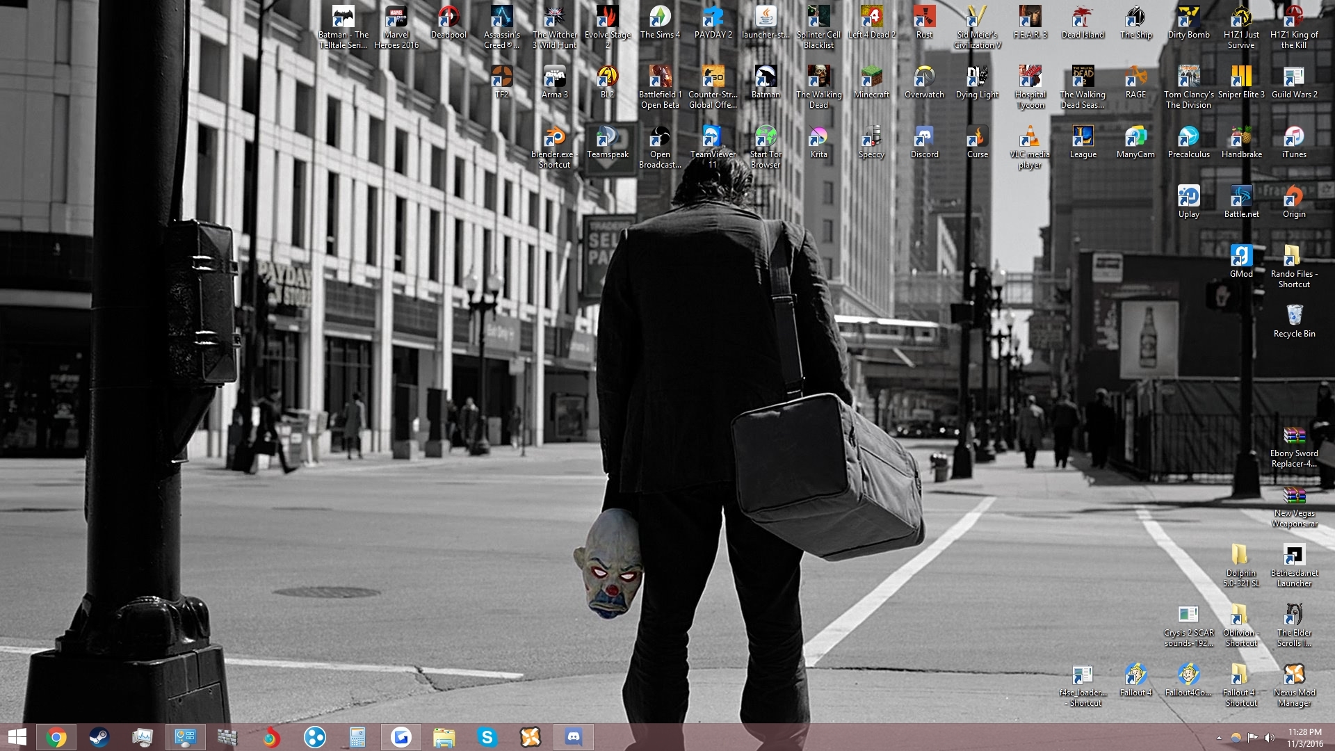The image size is (1335, 751).
Task: Open Sid Meier's Civilization V shortcut
Action: pos(977,28)
